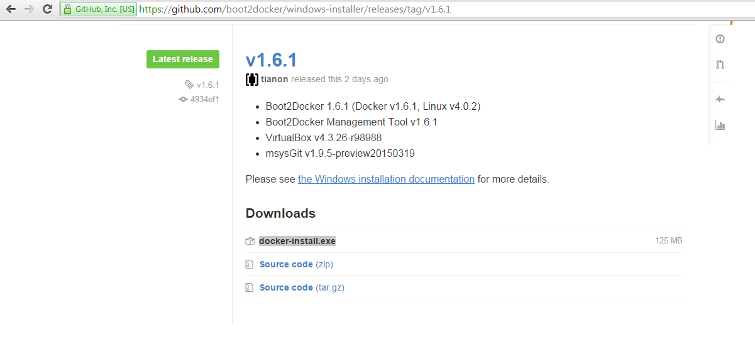755x347 pixels.
Task: Click the GitHub, Inc. [US] security badge
Action: point(99,10)
